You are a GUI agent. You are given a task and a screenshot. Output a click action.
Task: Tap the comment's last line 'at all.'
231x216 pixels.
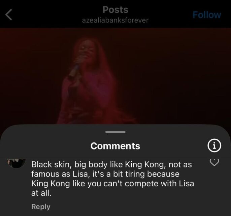tap(41, 193)
